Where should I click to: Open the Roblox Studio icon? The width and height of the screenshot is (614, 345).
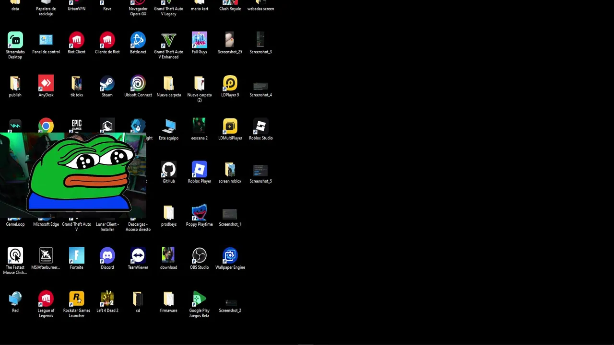(260, 126)
